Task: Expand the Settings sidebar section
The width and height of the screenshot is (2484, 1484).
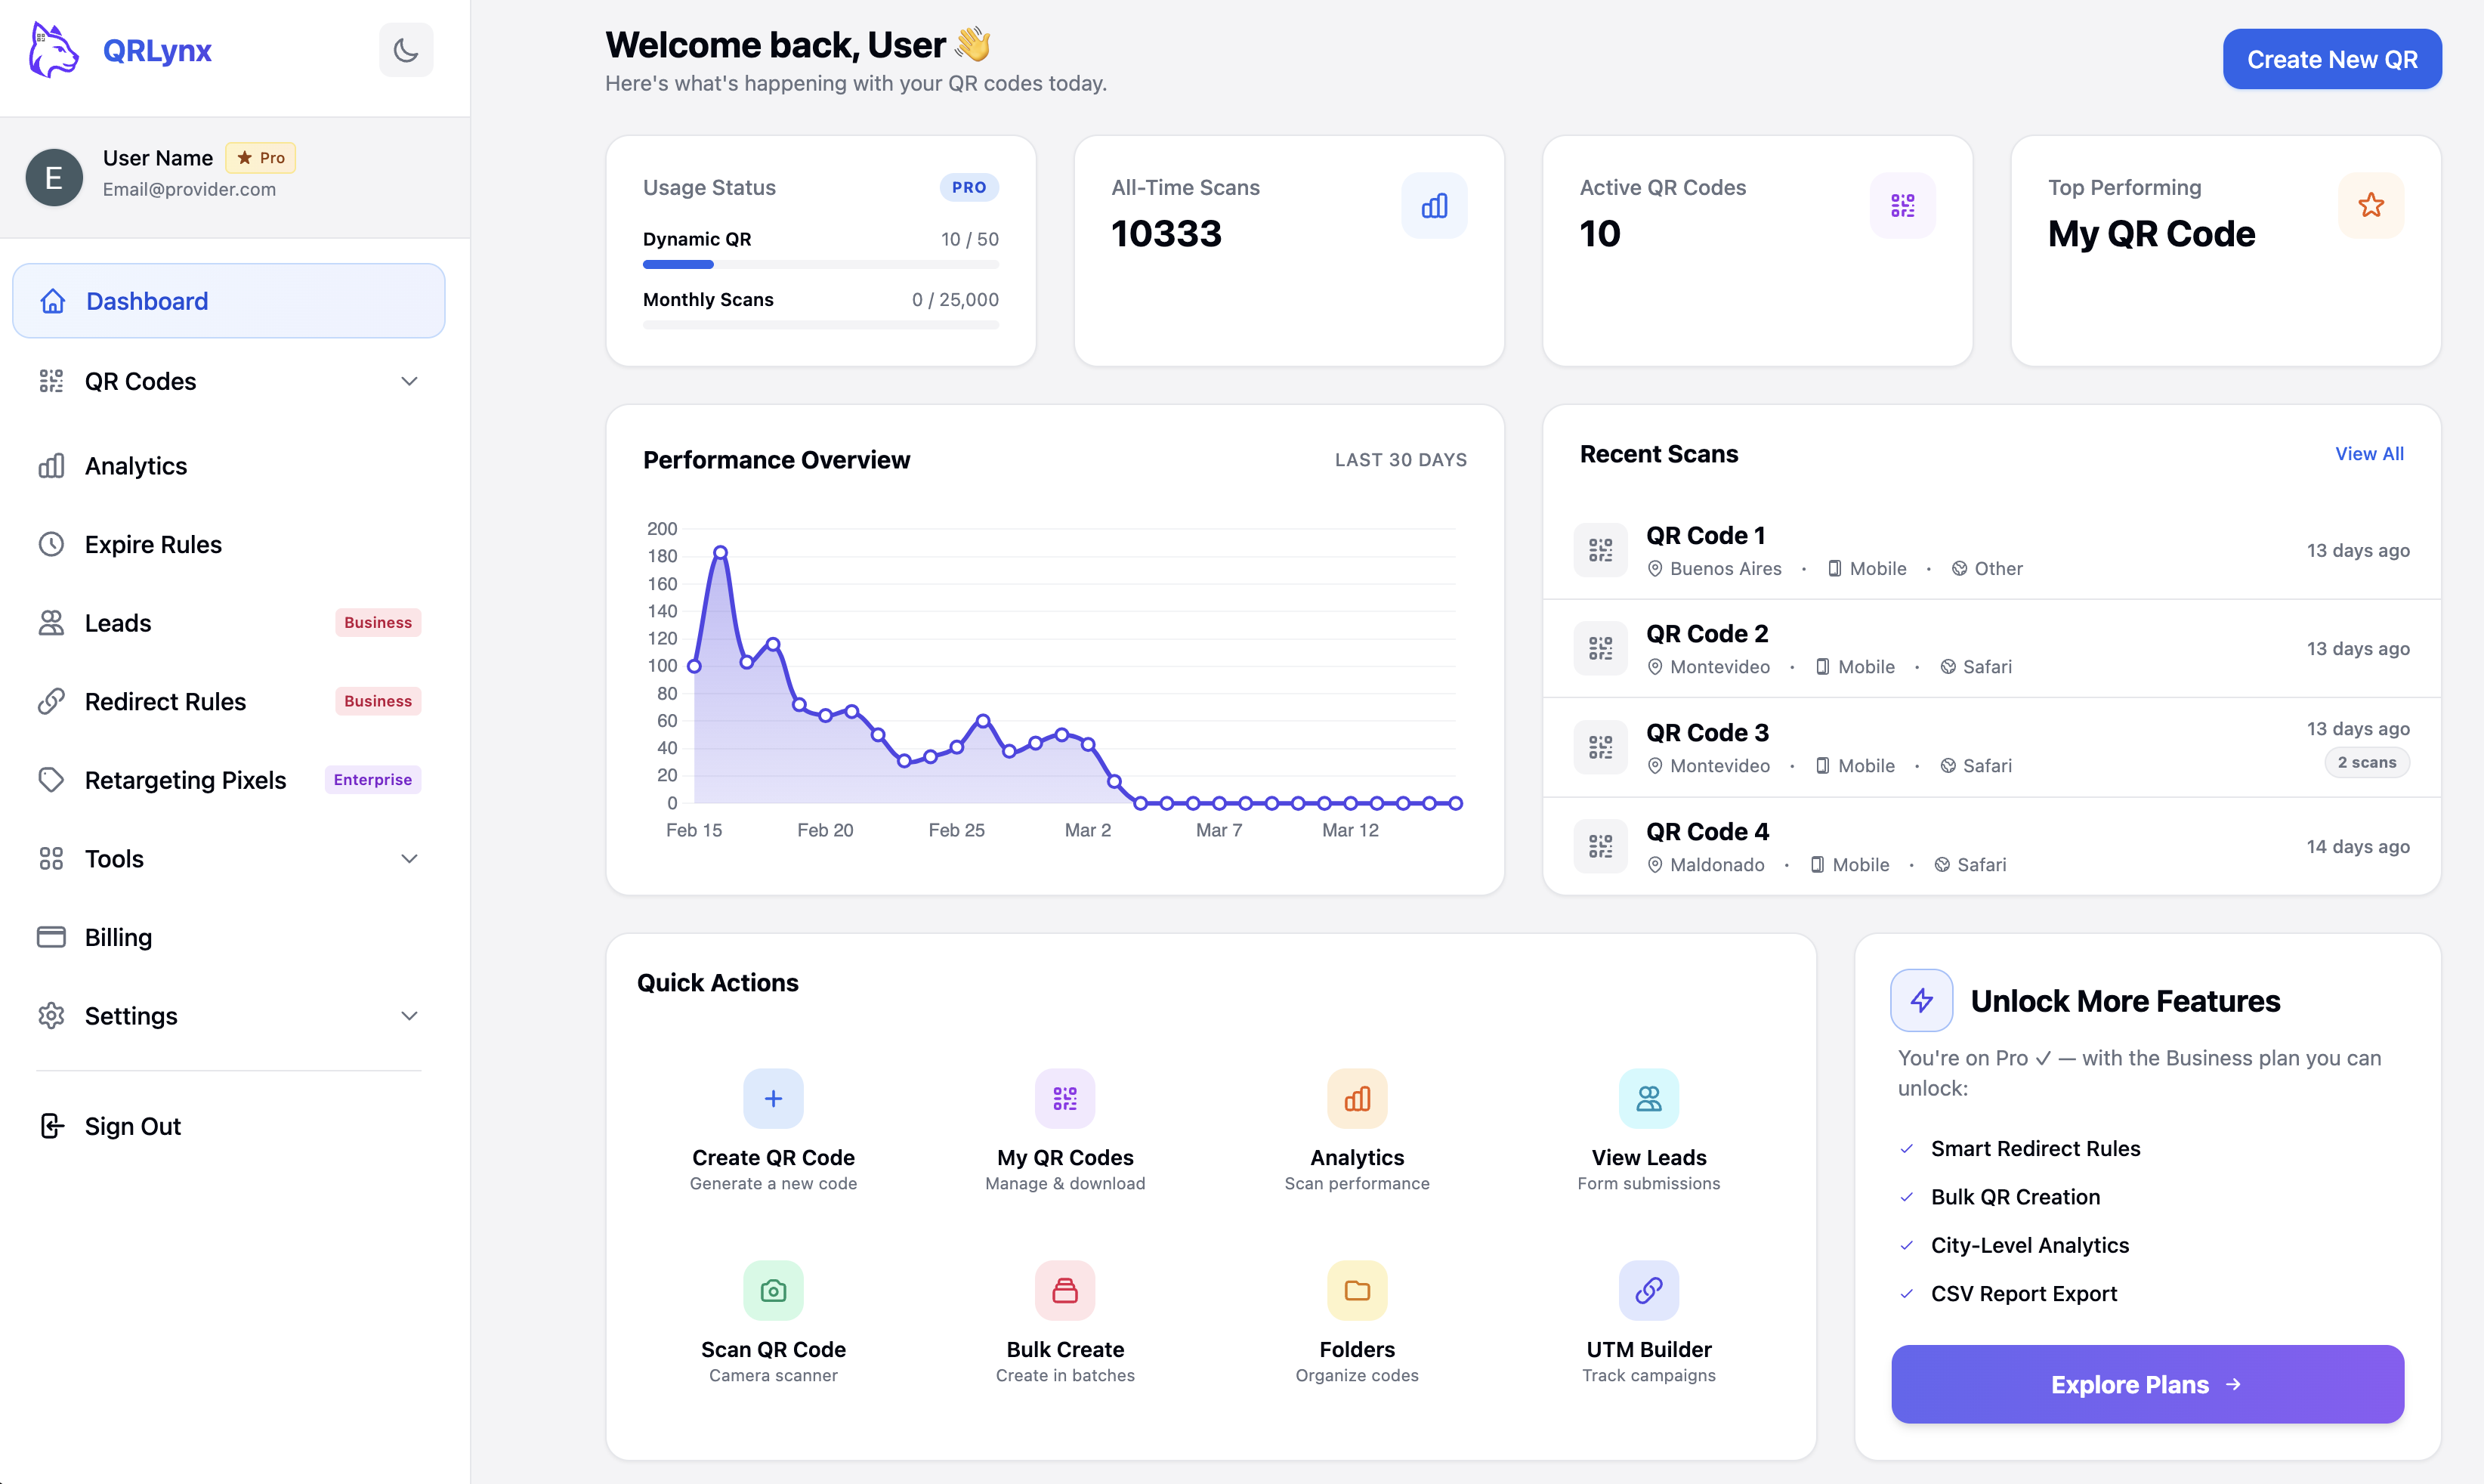Action: point(228,1015)
